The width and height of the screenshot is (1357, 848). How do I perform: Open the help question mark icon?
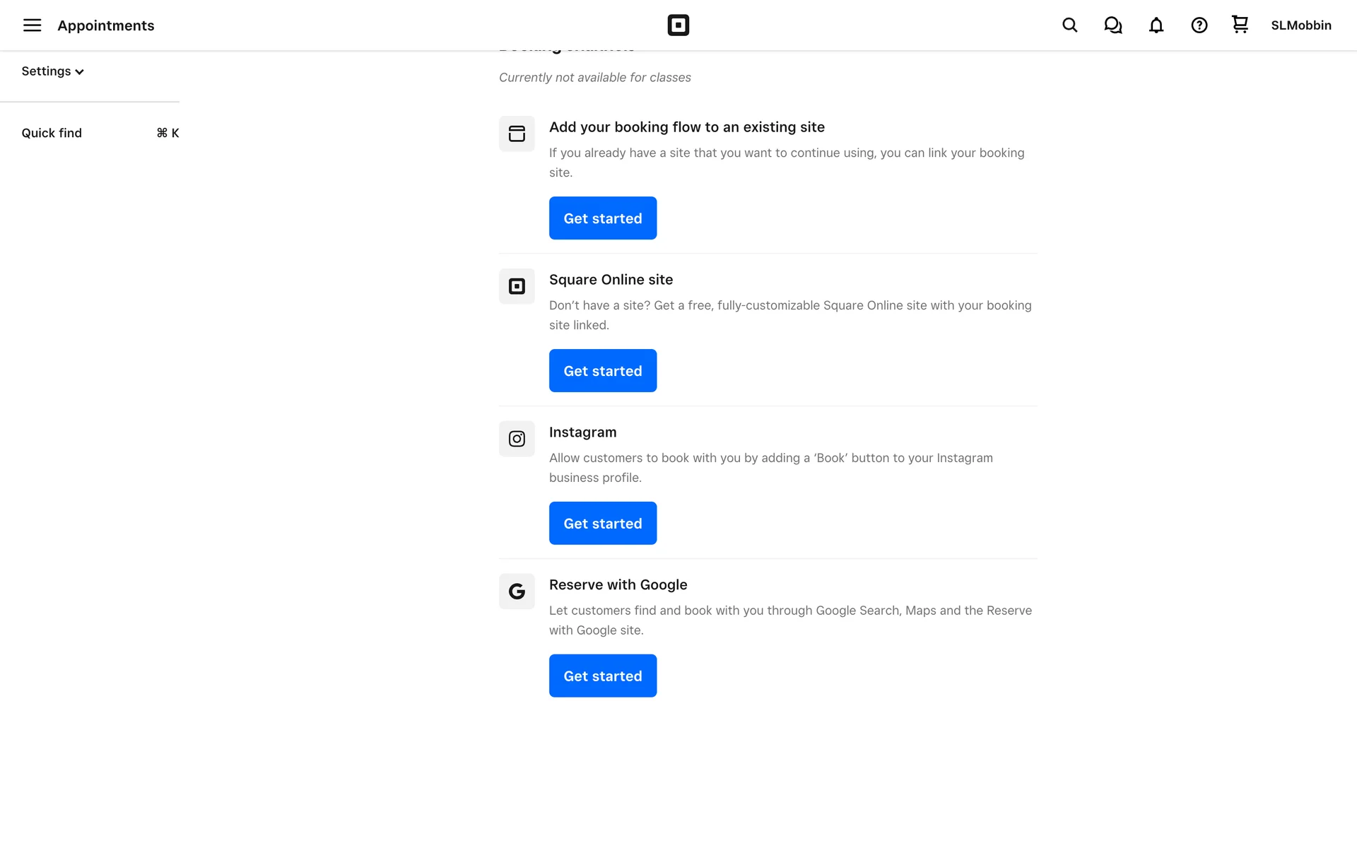(x=1199, y=25)
